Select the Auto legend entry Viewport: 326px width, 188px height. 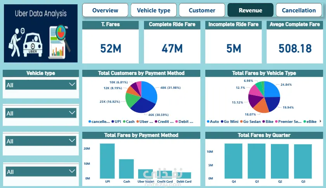(213, 122)
